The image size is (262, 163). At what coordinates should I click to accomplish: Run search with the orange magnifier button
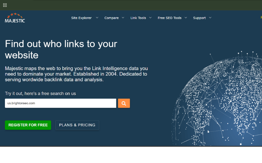tap(124, 103)
